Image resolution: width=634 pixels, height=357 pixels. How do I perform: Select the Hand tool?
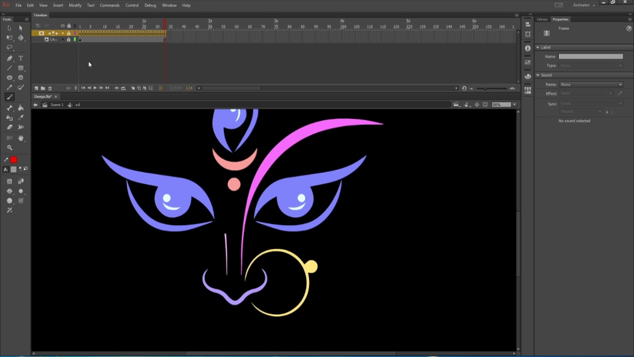20,138
